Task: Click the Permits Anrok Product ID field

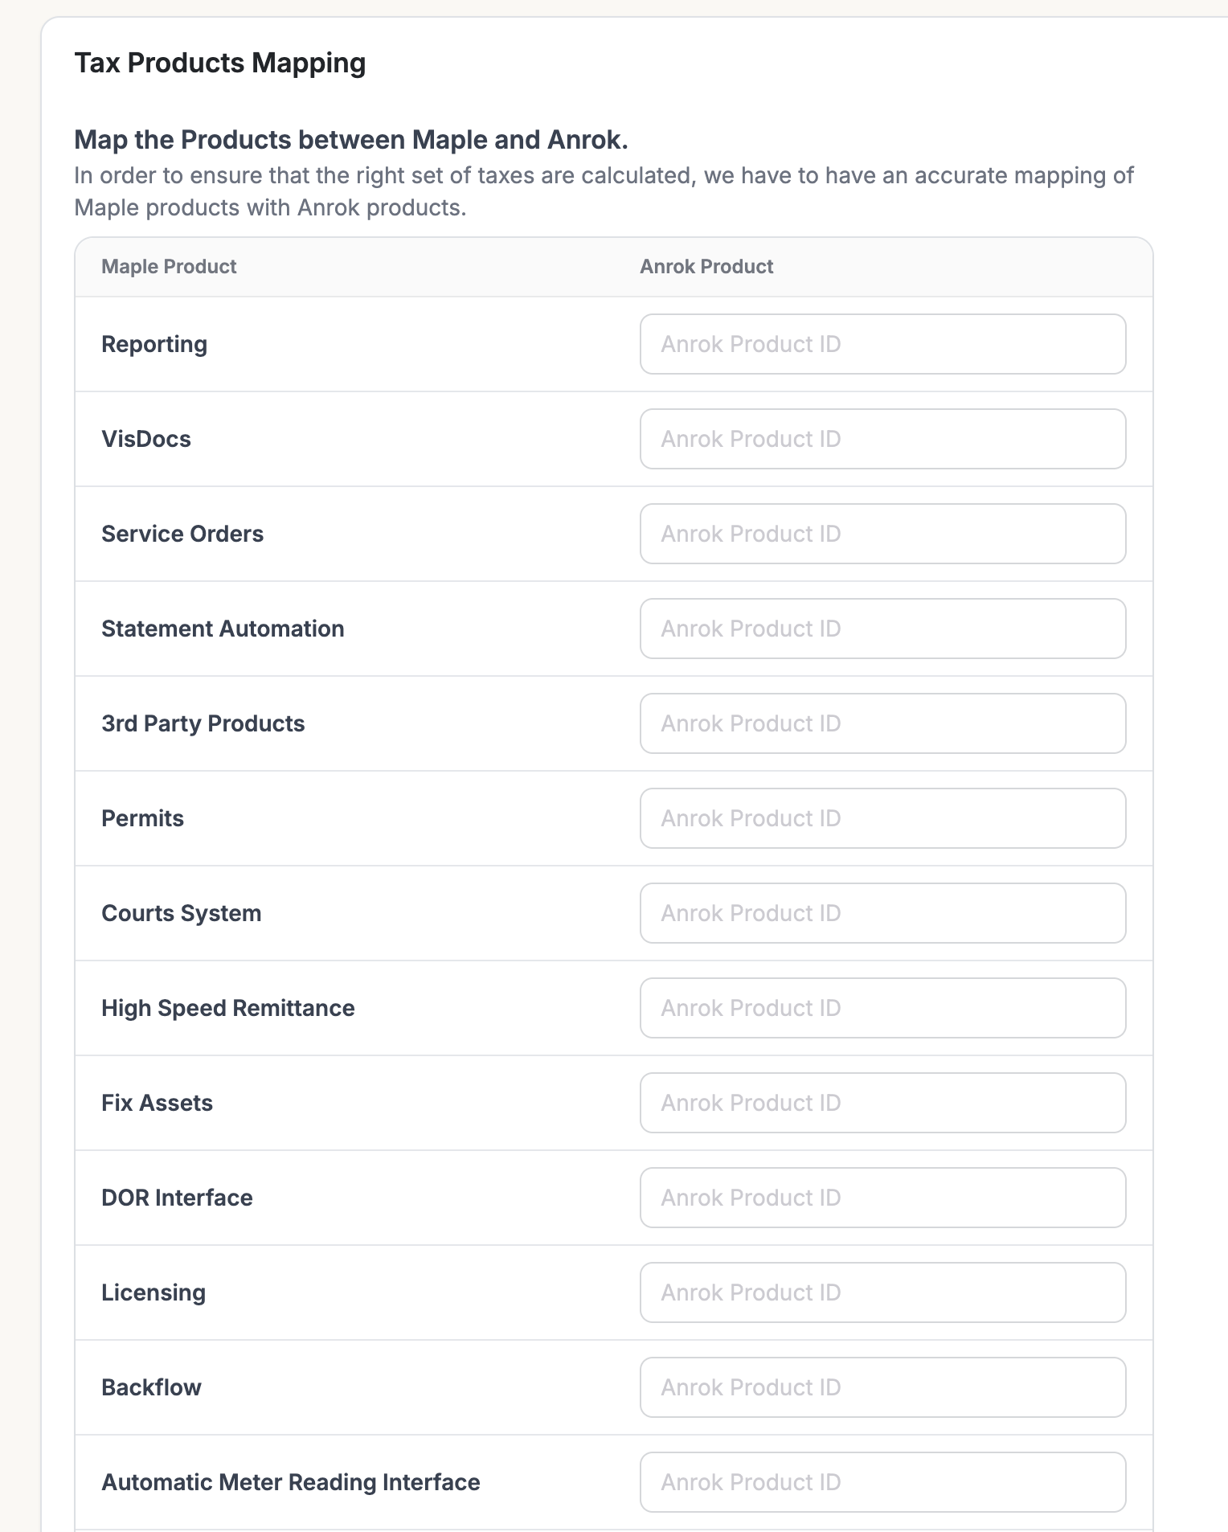Action: tap(882, 818)
